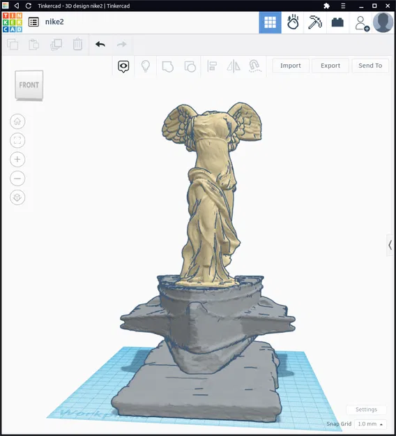Reset to Home view
The height and width of the screenshot is (436, 396).
coord(17,121)
